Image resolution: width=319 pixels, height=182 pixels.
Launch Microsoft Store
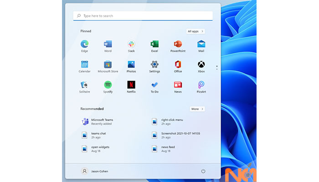[108, 66]
